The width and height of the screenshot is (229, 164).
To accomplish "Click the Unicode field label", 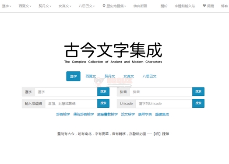I will [127, 104].
